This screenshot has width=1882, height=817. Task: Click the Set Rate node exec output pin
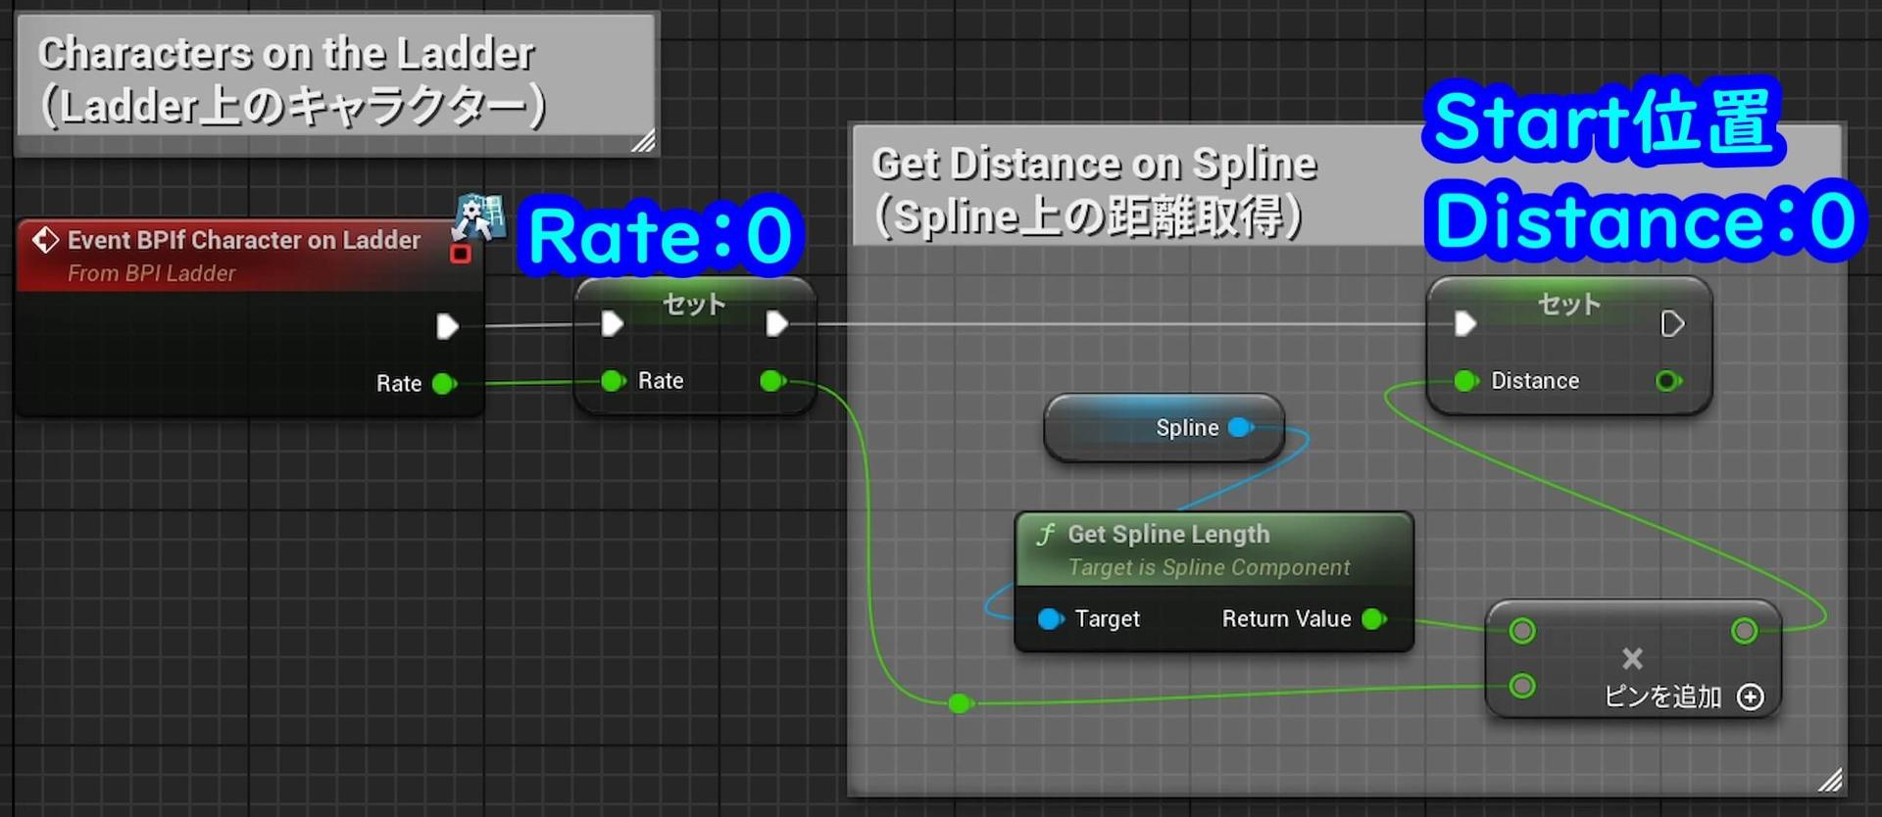pos(776,323)
